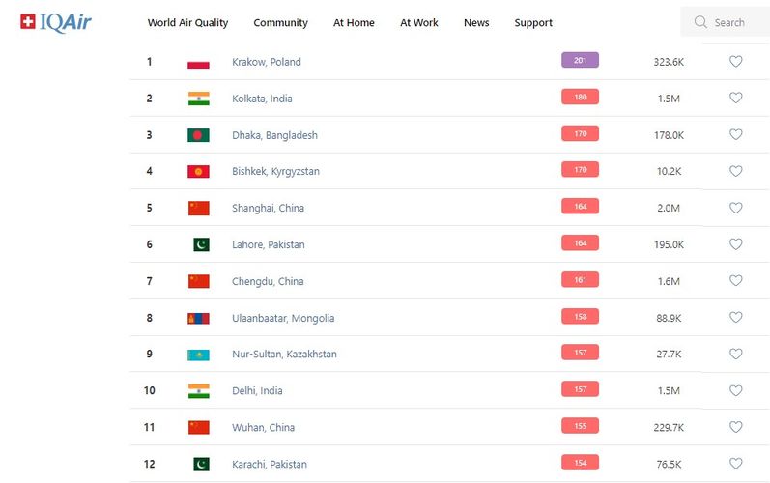
Task: Open the World Air Quality menu
Action: 187,23
